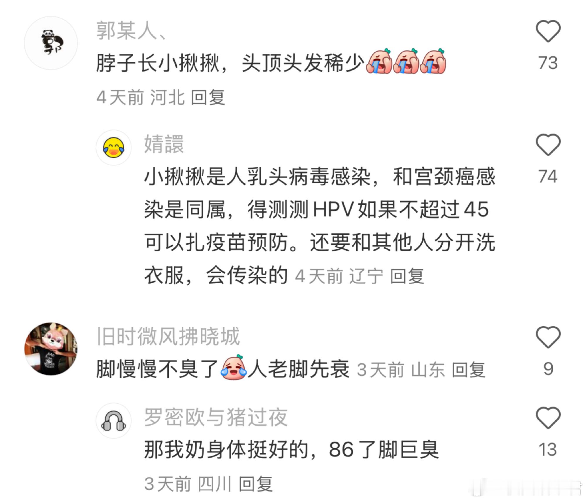The width and height of the screenshot is (587, 502).
Task: Visit 罗密欧与猪过夜's profile via username
Action: 216,417
